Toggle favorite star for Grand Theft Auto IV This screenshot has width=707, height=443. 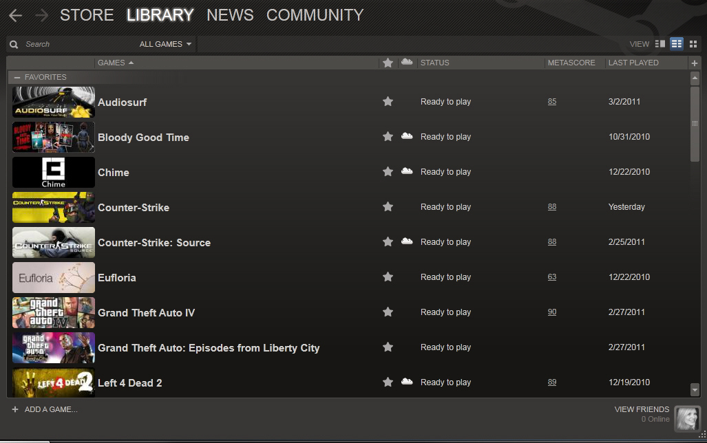[388, 312]
